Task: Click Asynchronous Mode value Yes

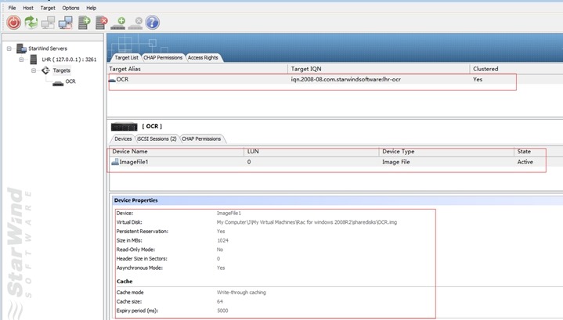Action: pos(221,268)
